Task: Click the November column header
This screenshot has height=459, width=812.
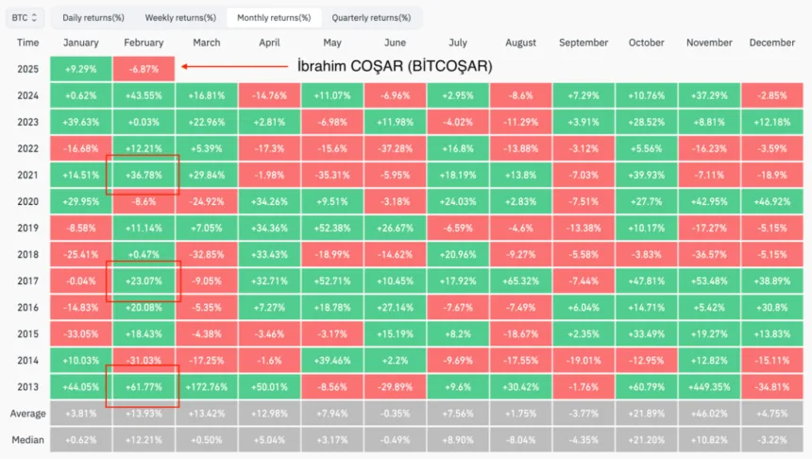Action: [709, 42]
